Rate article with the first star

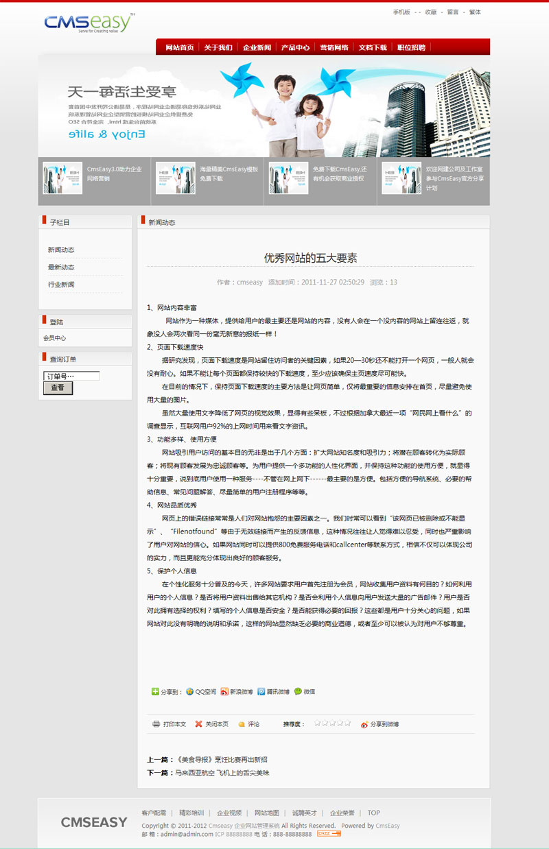(x=317, y=723)
